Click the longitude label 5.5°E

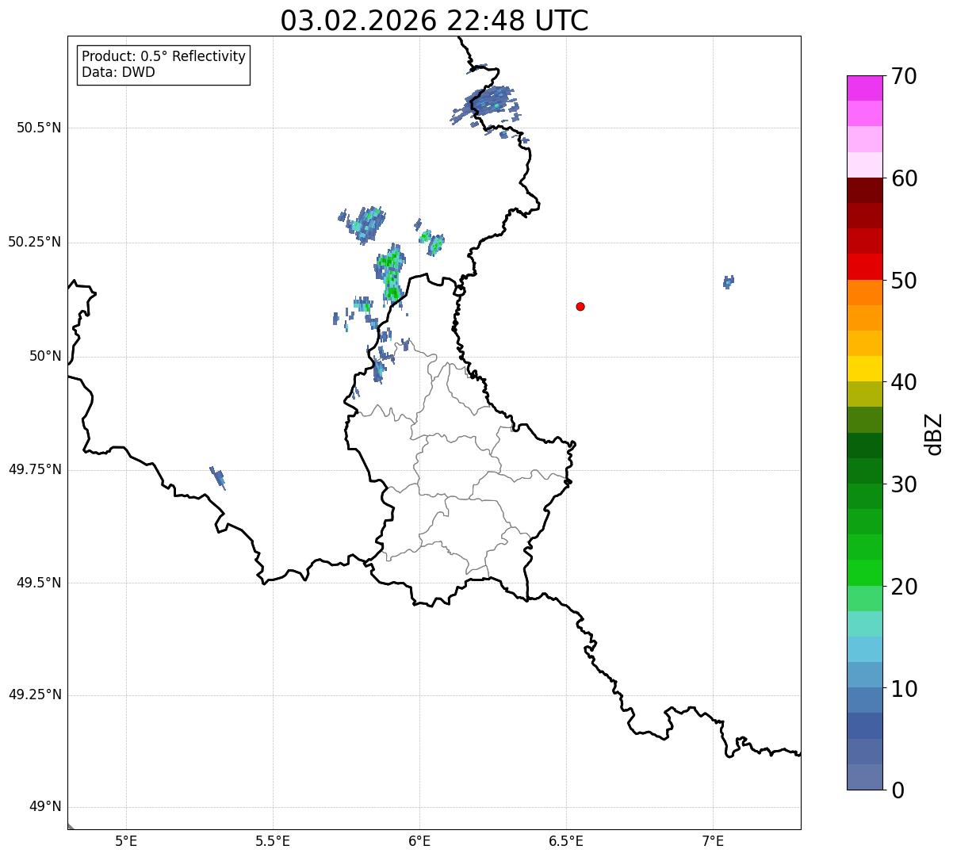[273, 840]
